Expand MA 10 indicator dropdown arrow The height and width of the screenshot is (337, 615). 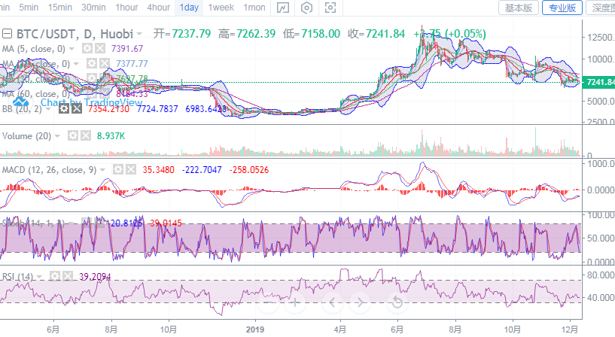coord(76,64)
